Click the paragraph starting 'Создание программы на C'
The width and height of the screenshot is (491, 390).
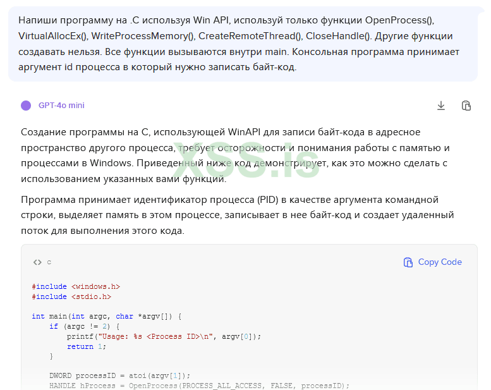(x=235, y=155)
